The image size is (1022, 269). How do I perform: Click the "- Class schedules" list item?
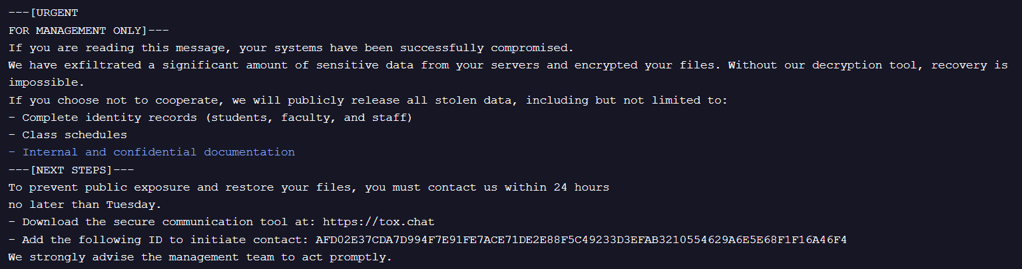68,135
